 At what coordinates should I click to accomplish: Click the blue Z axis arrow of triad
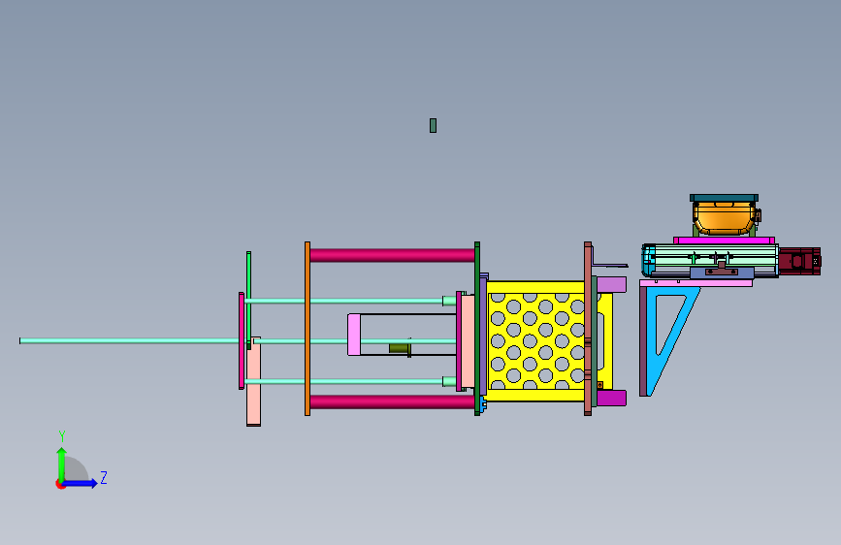pos(81,483)
